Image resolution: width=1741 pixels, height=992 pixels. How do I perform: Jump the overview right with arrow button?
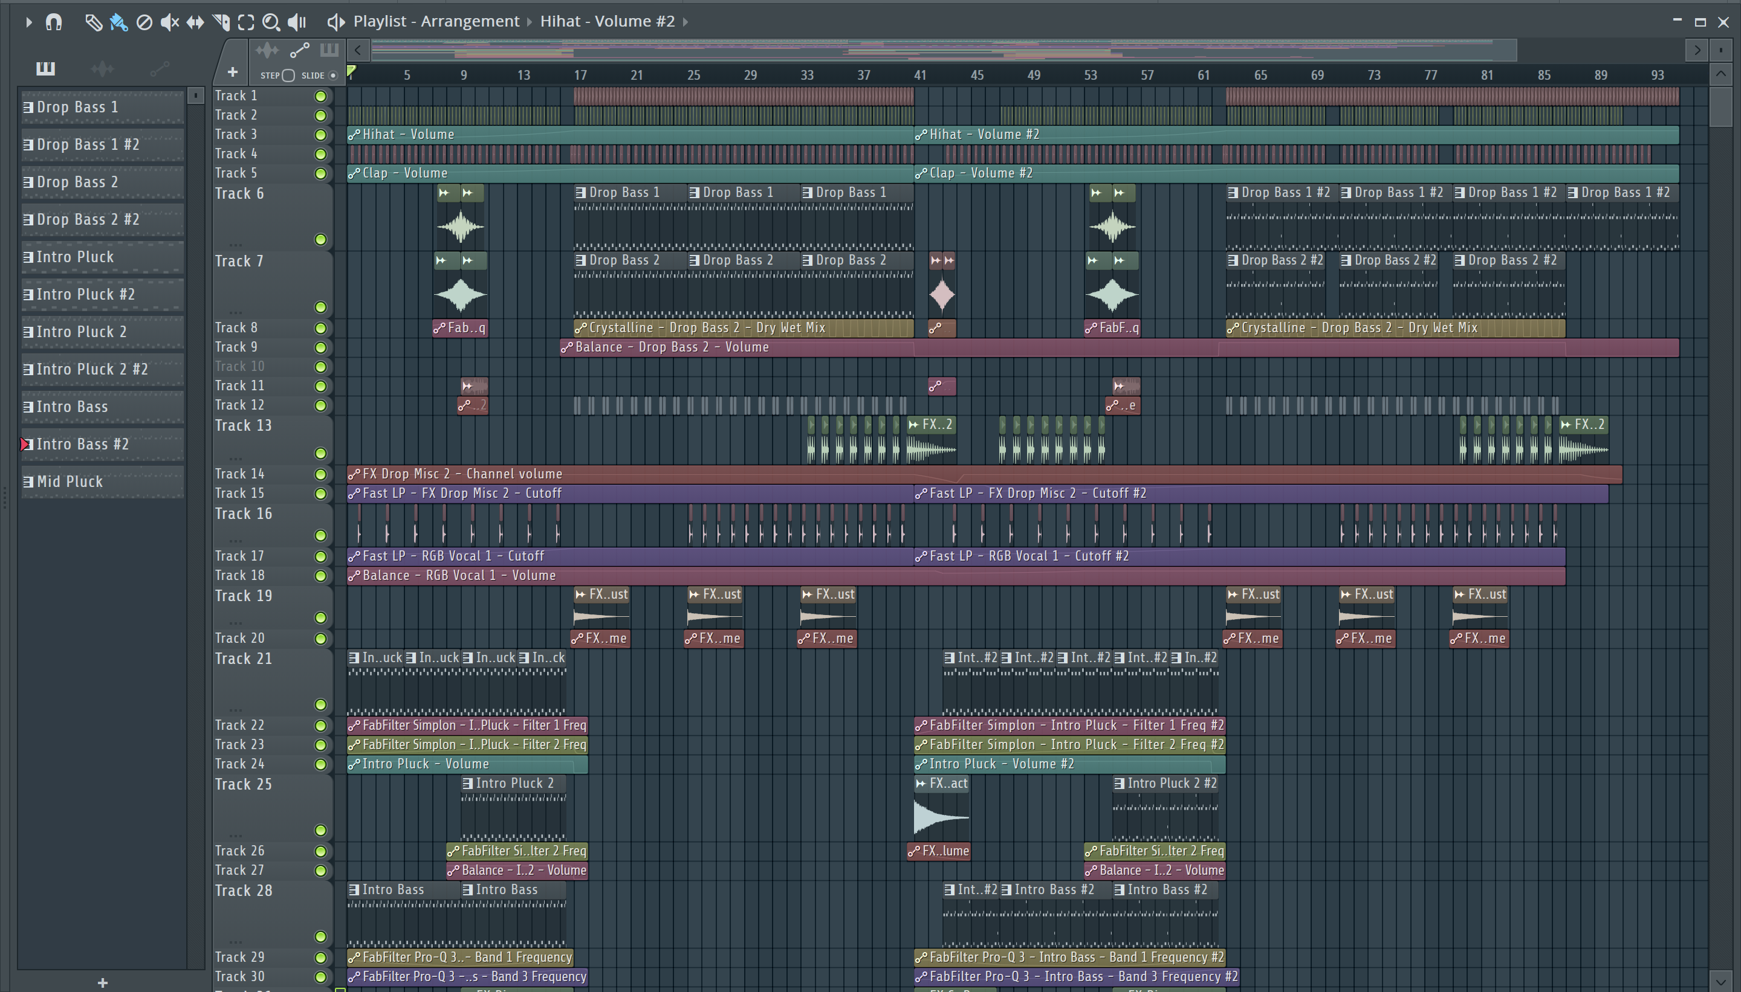coord(1697,50)
